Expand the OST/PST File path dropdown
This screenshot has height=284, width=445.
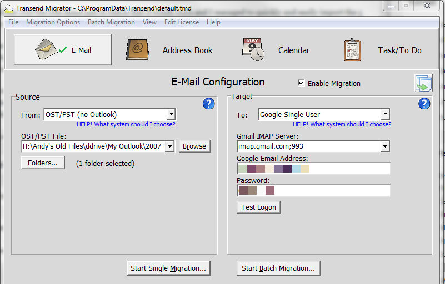click(x=169, y=146)
